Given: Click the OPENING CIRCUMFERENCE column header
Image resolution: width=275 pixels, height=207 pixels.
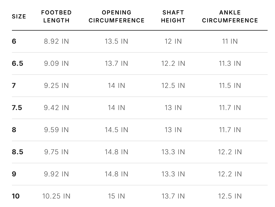Looking at the screenshot, I should (116, 16).
